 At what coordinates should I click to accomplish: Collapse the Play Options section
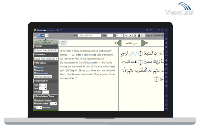(x=35, y=63)
